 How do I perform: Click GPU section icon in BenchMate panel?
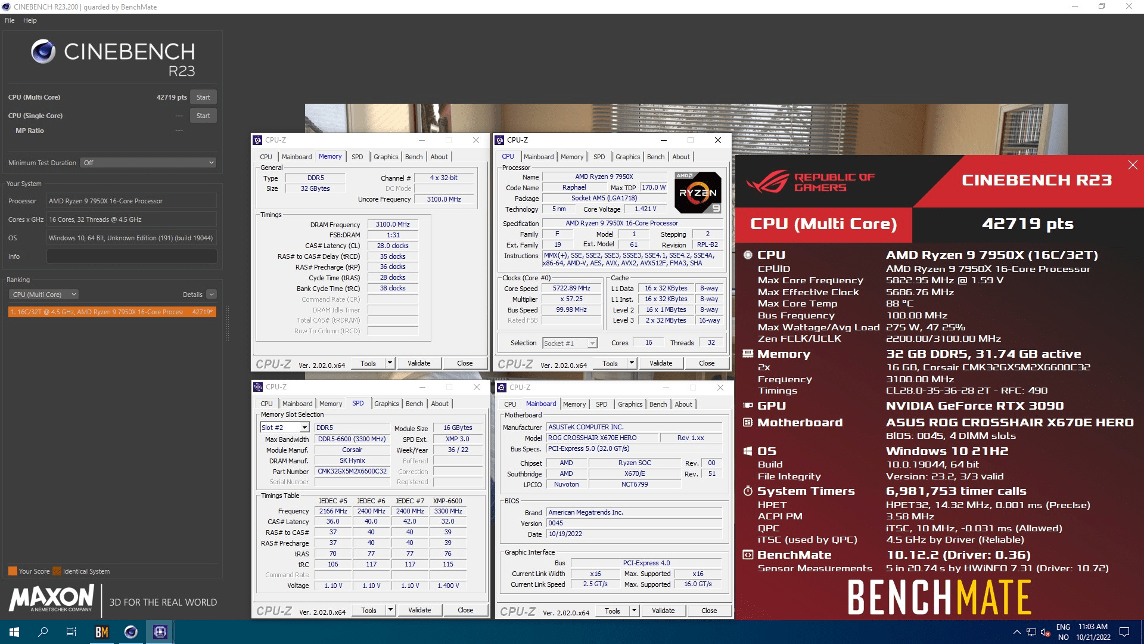point(748,405)
